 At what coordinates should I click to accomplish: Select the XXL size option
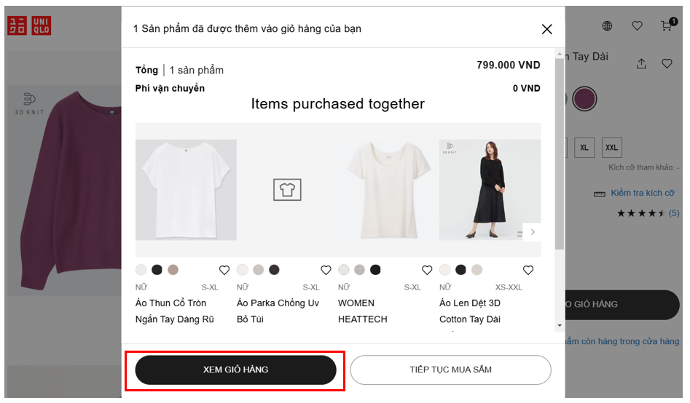click(612, 148)
